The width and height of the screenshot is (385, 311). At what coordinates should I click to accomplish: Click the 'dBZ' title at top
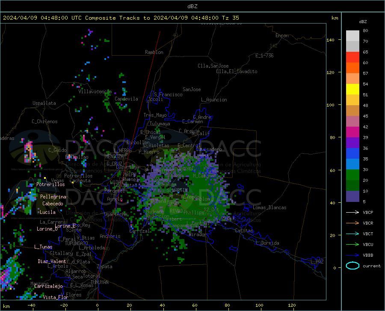pyautogui.click(x=192, y=6)
